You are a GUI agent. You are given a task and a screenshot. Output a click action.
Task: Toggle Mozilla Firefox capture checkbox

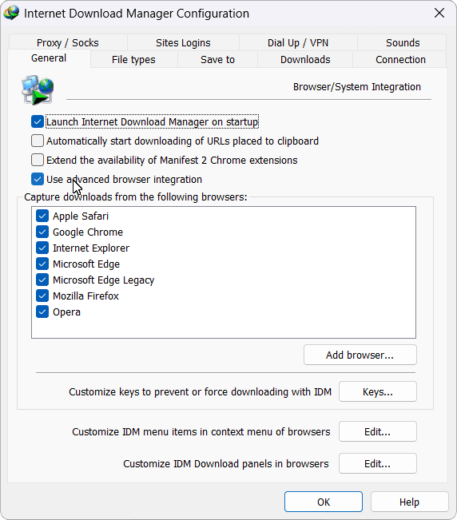pos(42,296)
